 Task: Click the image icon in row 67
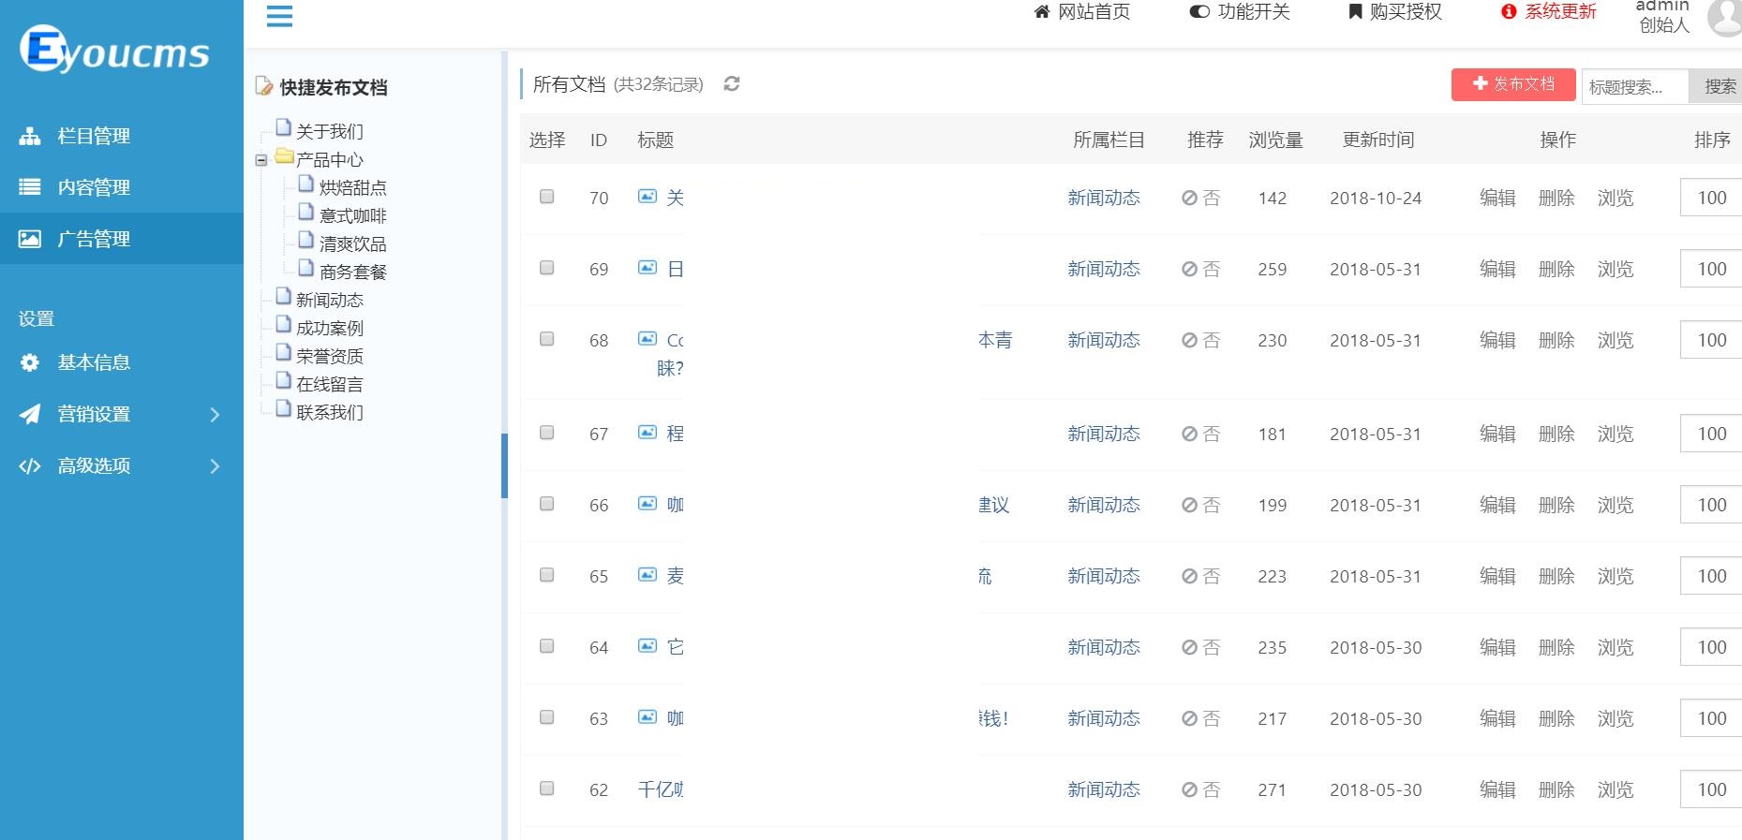(648, 433)
